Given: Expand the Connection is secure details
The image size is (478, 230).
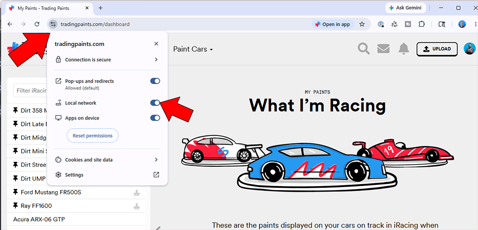Looking at the screenshot, I should tap(108, 60).
